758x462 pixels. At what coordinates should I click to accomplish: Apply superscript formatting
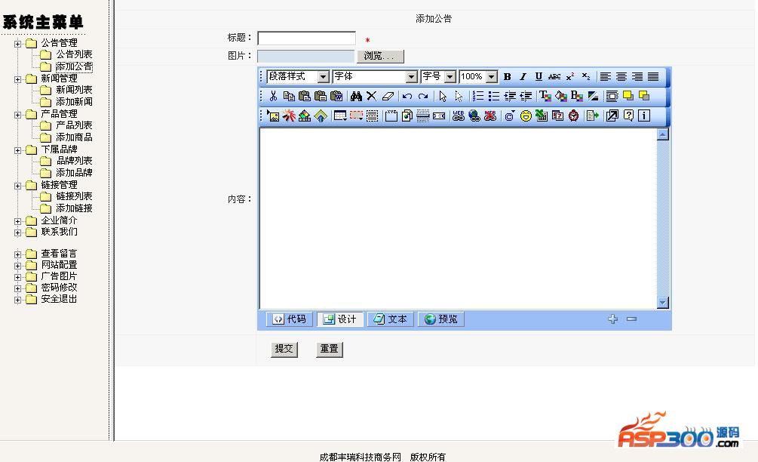(x=570, y=76)
